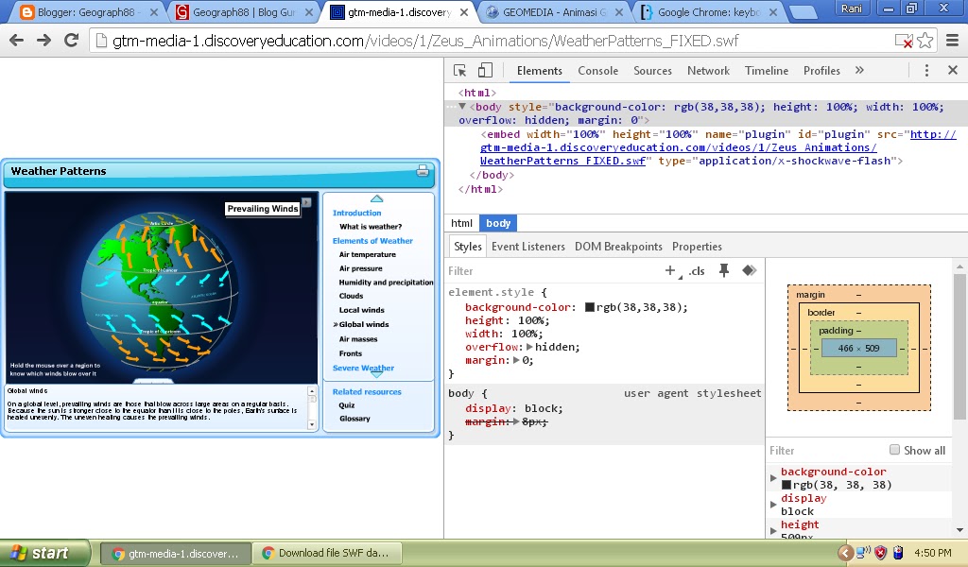Open the DOM Breakpoints pane

pos(618,247)
